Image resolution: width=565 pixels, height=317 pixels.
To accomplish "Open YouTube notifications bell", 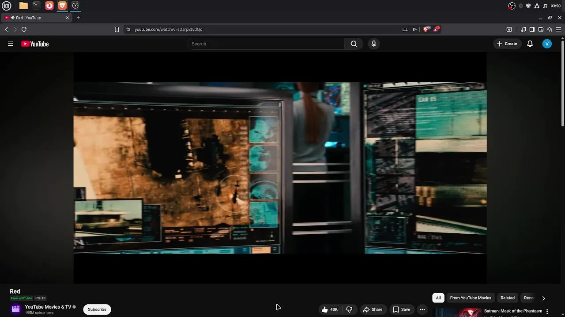I will coord(530,44).
